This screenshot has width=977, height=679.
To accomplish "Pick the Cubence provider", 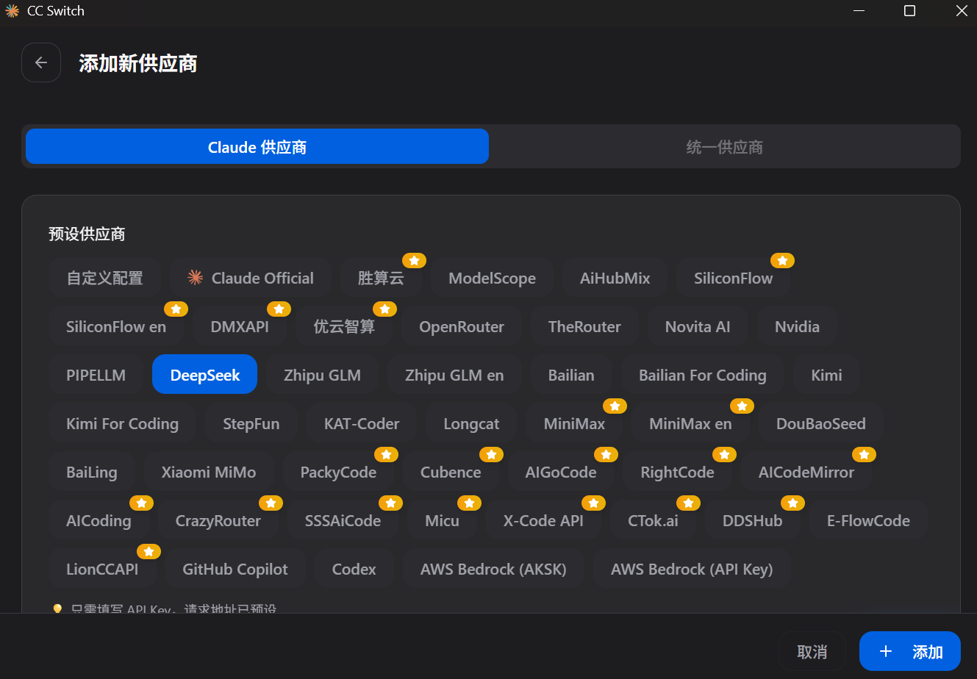I will 451,472.
